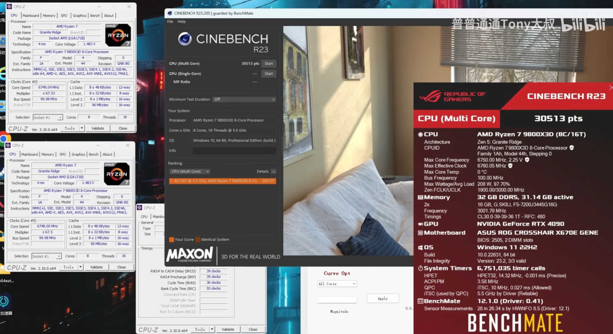Click the Windows OS section icon in BenchMate panel
Viewport: 613px width, 334px height.
point(420,248)
